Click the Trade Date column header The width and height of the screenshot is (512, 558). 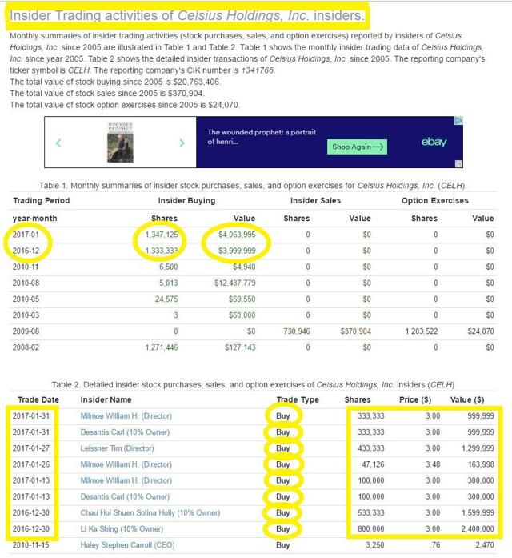(x=38, y=399)
